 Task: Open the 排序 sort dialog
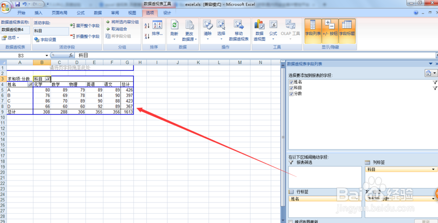click(x=157, y=28)
